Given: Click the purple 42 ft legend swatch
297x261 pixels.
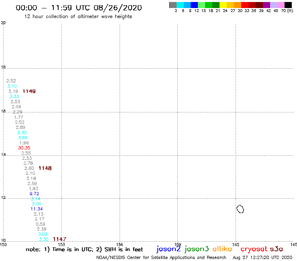Looking at the screenshot, I should point(266,5).
